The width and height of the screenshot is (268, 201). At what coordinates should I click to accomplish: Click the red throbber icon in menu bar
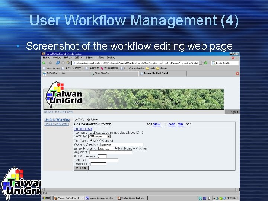pos(233,58)
